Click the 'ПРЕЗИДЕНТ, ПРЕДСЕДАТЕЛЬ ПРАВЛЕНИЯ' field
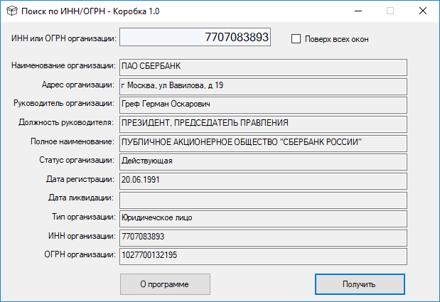 (263, 124)
